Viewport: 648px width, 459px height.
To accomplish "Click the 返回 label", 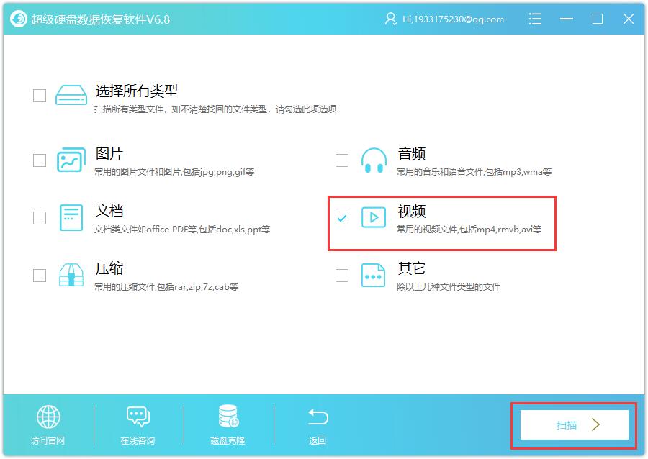I will click(318, 441).
